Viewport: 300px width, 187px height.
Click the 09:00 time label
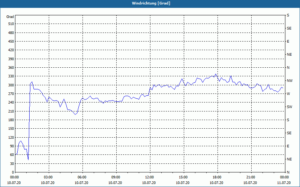coord(115,177)
